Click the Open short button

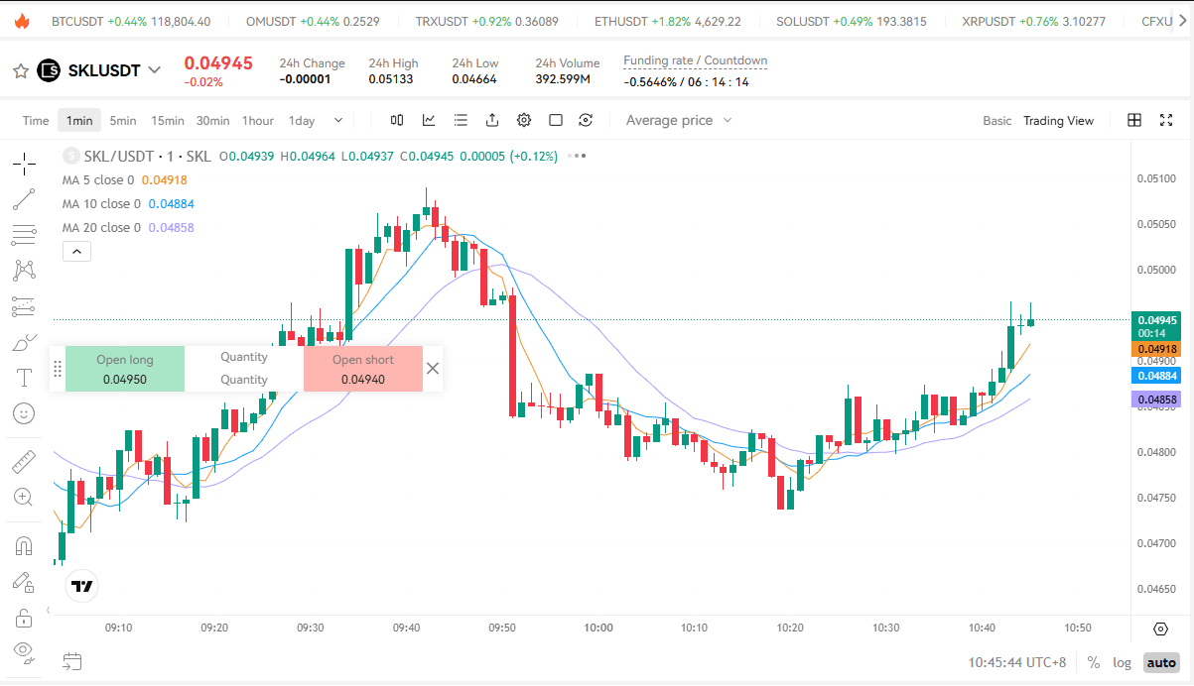(362, 369)
